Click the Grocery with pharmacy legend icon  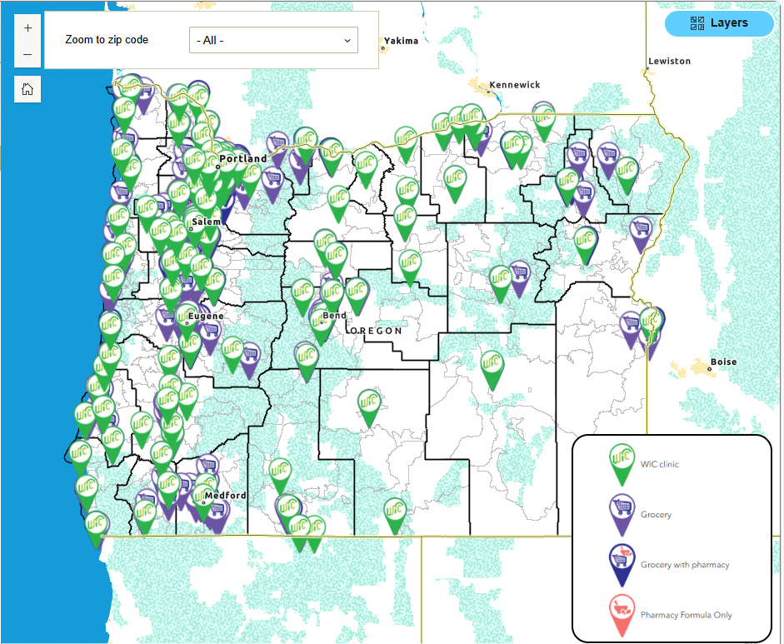tap(622, 565)
